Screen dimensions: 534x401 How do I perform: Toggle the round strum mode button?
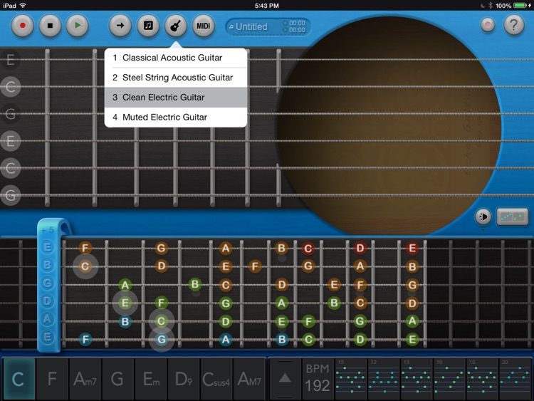point(483,217)
